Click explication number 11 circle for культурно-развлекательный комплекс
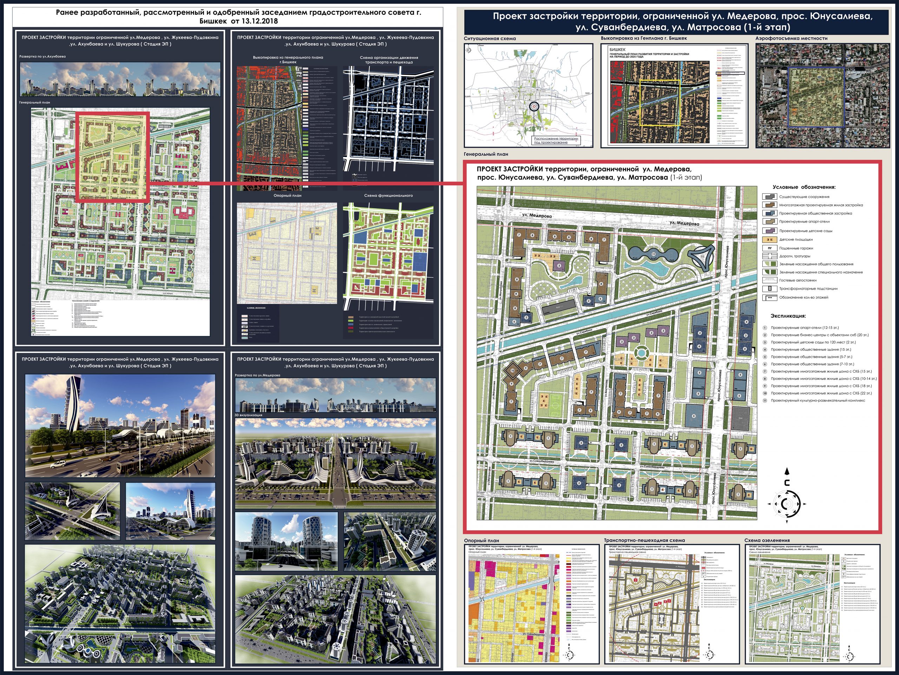The width and height of the screenshot is (899, 675). pyautogui.click(x=765, y=401)
